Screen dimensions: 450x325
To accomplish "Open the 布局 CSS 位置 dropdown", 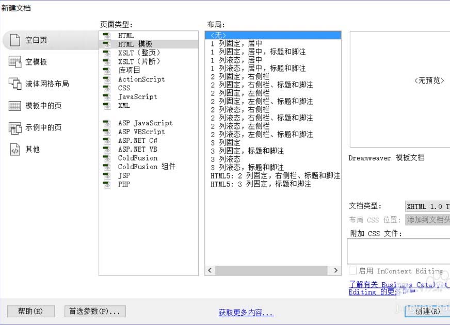I will (427, 220).
